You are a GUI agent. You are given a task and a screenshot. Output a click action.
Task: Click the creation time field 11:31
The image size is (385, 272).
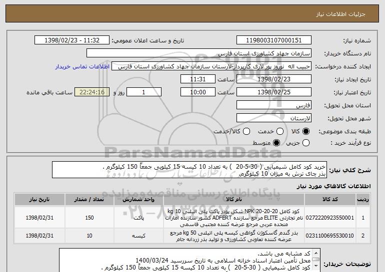pos(198,79)
